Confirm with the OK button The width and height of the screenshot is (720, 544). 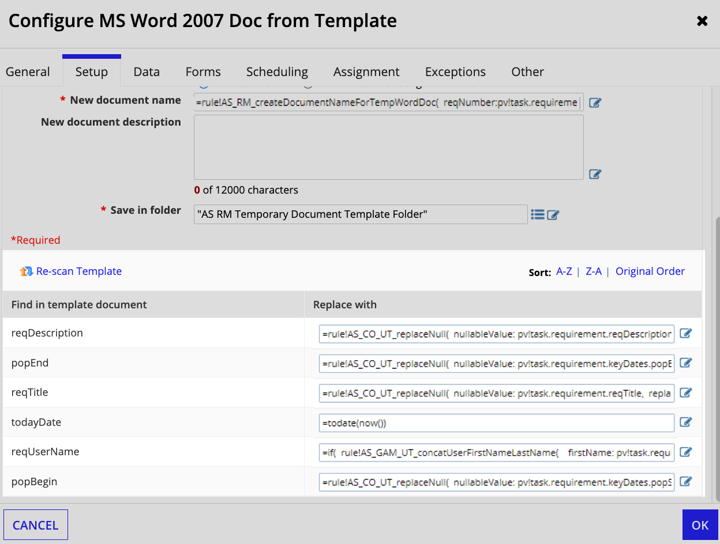click(x=700, y=525)
